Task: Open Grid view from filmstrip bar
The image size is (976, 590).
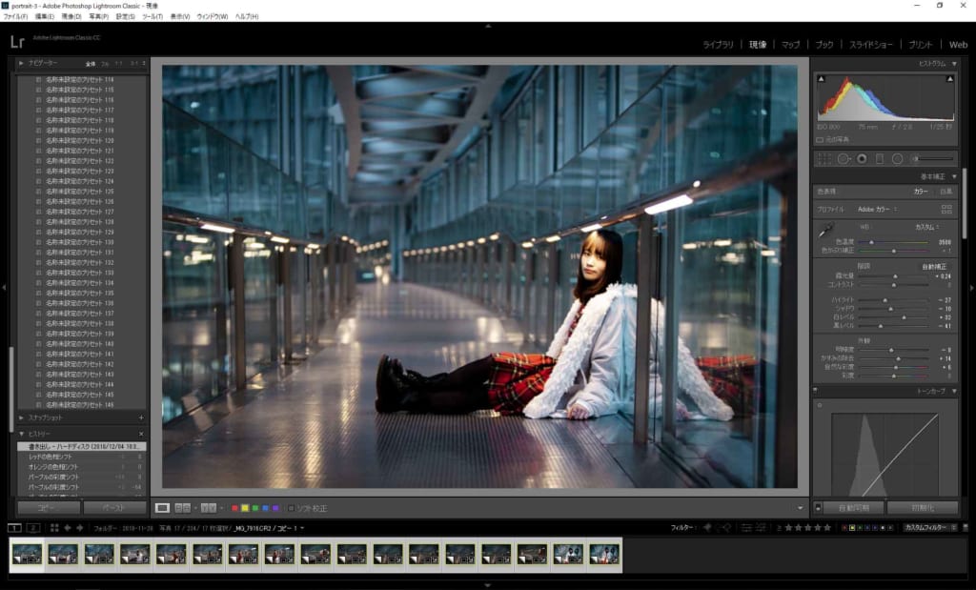Action: (x=54, y=528)
